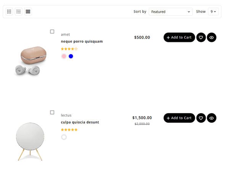225x187 pixels.
Task: Choose the white color swatch for speaker
Action: [64, 137]
